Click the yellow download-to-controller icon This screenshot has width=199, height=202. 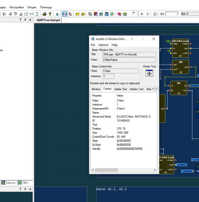tap(125, 14)
